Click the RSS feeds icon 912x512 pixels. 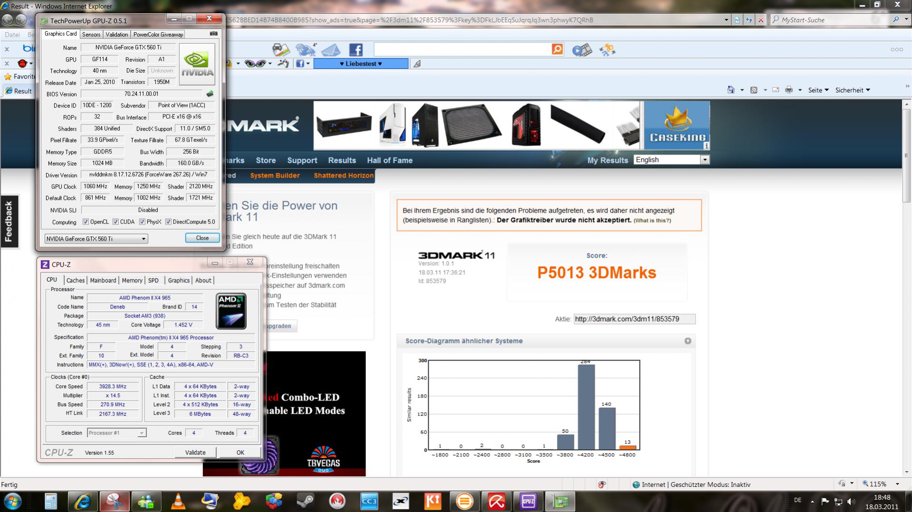pyautogui.click(x=754, y=90)
